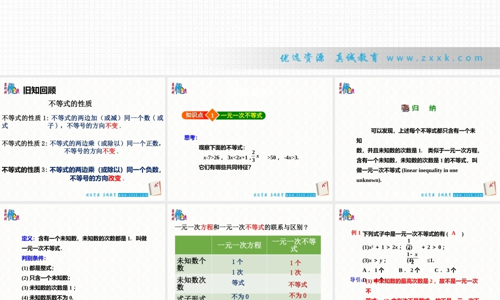Click the blue 思考: label
Image resolution: width=500 pixels, height=300 pixels.
coord(190,137)
